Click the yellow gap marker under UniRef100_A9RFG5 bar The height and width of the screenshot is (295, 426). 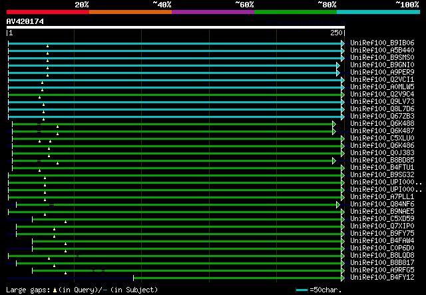[x=65, y=273]
